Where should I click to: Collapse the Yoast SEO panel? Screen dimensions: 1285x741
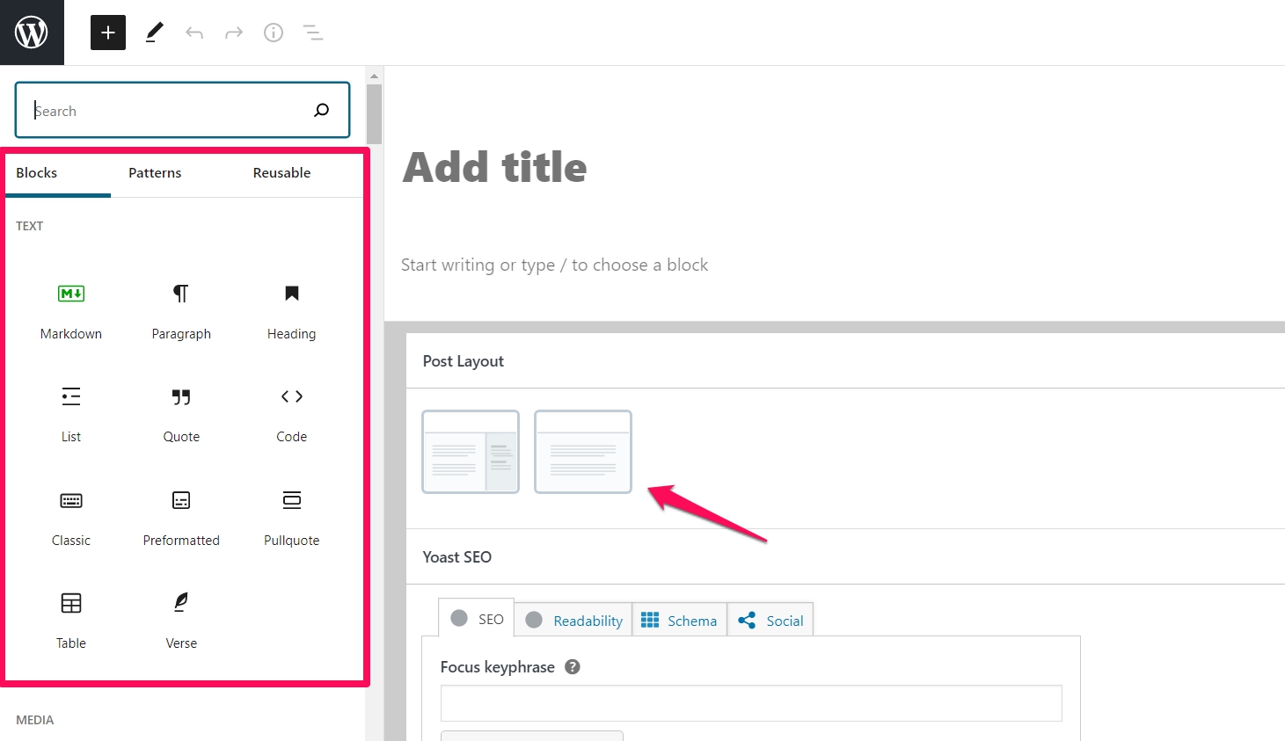click(456, 556)
